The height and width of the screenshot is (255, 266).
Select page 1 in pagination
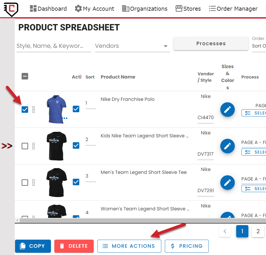242,231
